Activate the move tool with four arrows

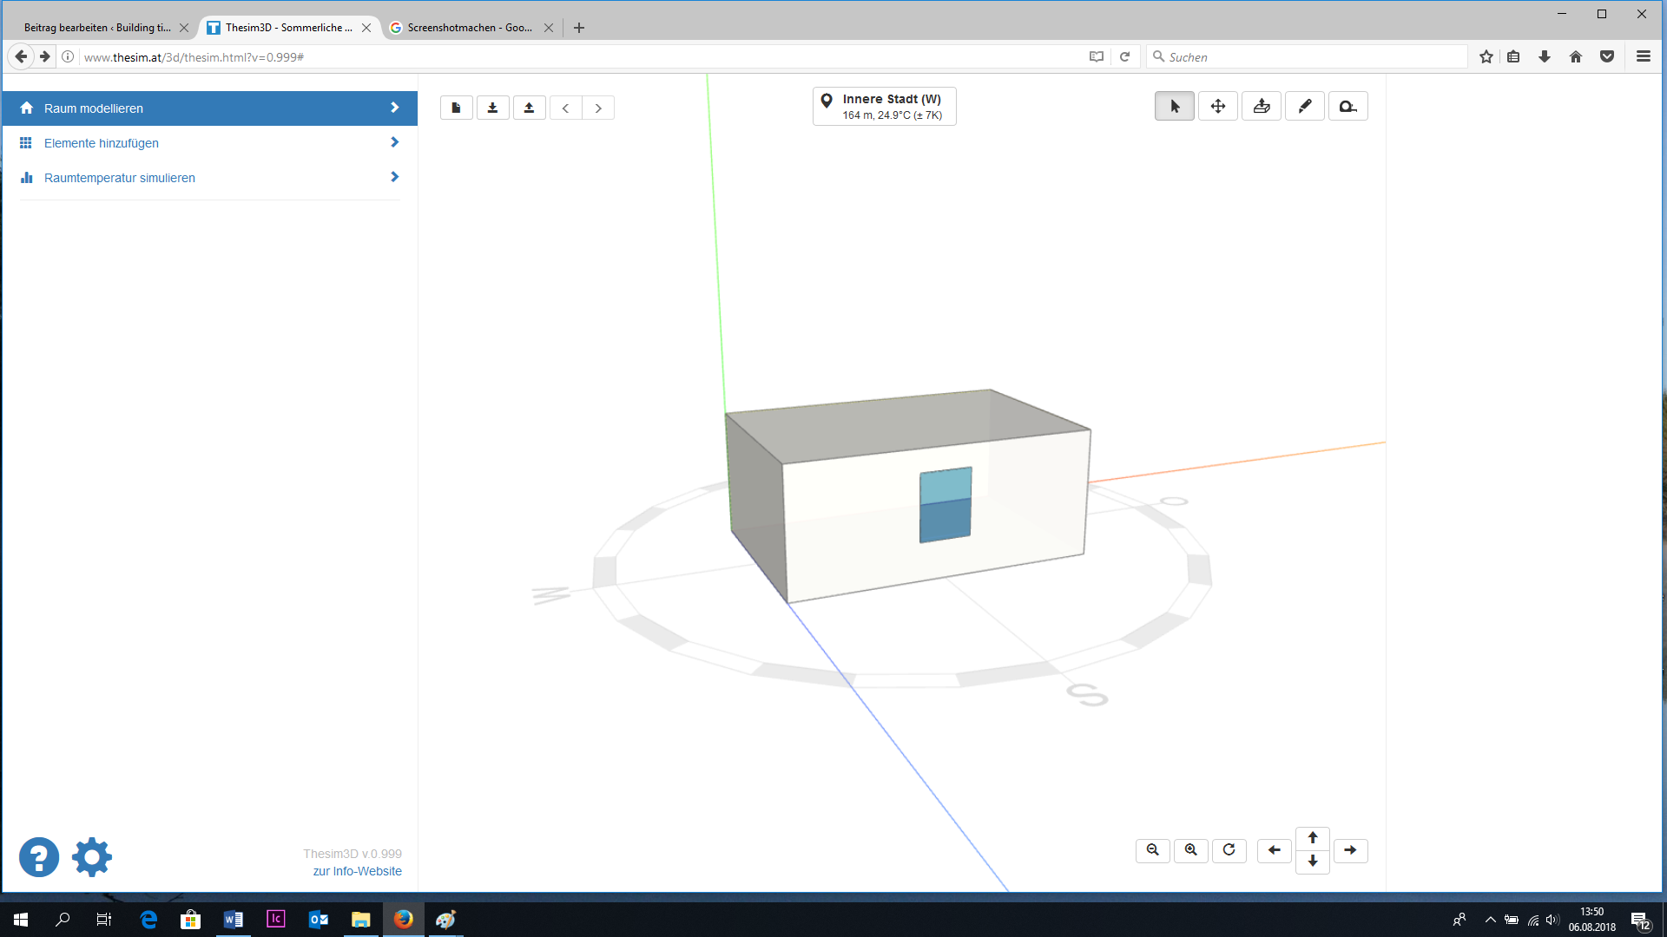coord(1217,107)
